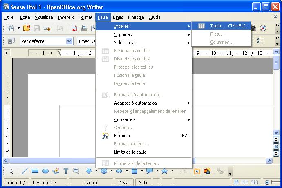This screenshot has height=188, width=282.
Task: Open the Navigator compass icon
Action: (263, 28)
